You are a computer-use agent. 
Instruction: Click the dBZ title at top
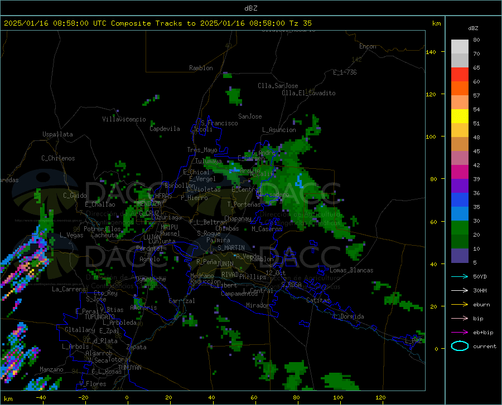250,8
